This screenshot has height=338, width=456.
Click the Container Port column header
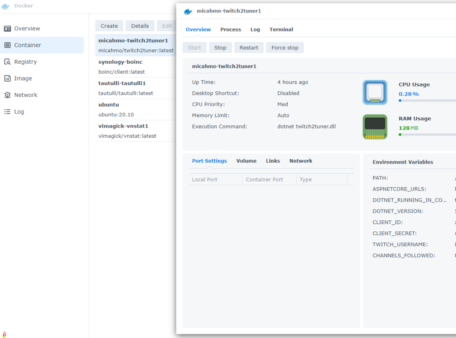269,180
